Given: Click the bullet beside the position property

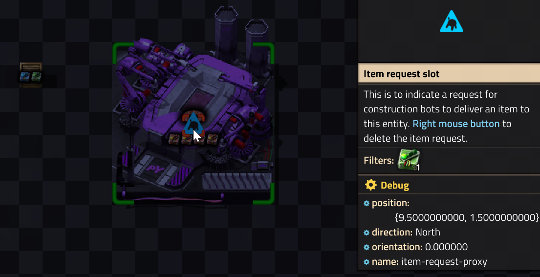Looking at the screenshot, I should pos(367,203).
